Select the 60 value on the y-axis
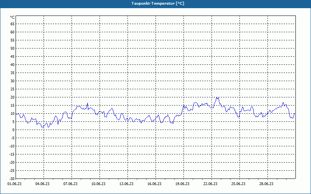The height and width of the screenshot is (194, 311). coord(12,32)
